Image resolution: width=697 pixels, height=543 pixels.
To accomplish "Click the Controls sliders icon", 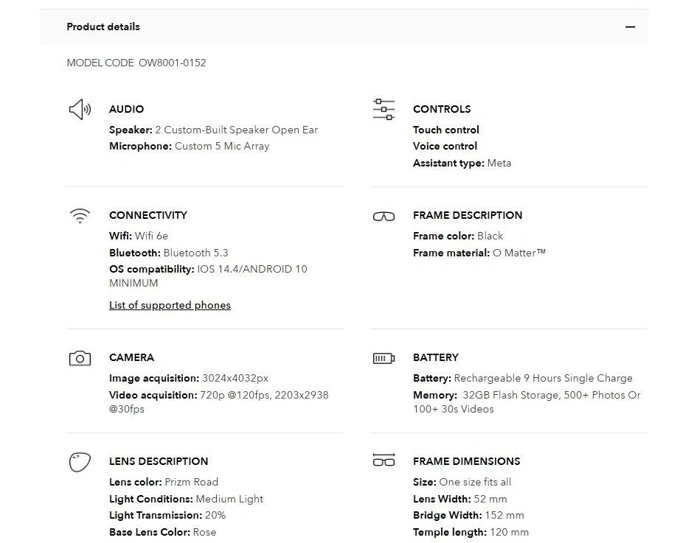I will pos(384,110).
